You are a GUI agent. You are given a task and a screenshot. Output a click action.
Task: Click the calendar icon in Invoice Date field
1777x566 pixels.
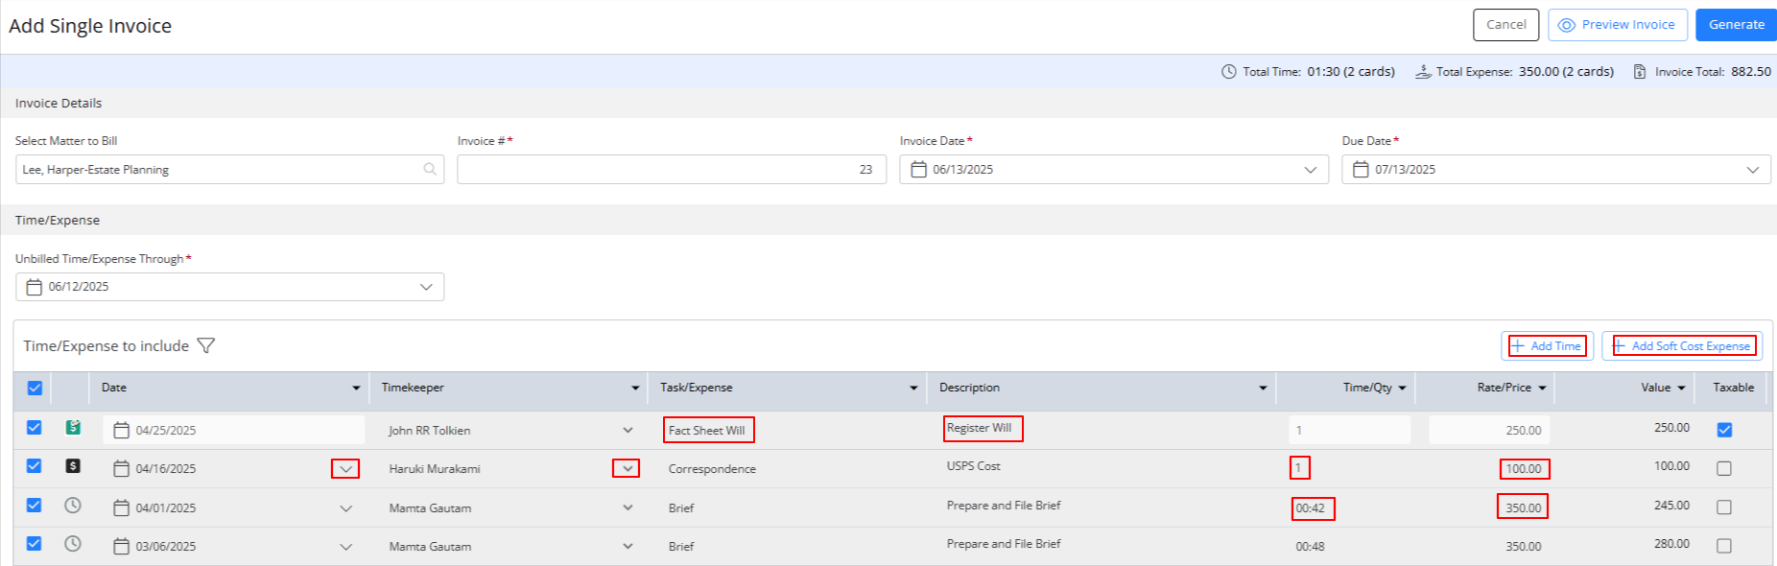pos(918,169)
